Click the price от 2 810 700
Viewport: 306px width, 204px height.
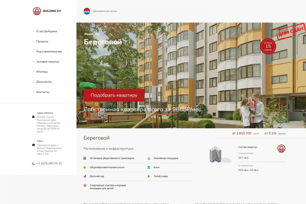click(x=241, y=133)
